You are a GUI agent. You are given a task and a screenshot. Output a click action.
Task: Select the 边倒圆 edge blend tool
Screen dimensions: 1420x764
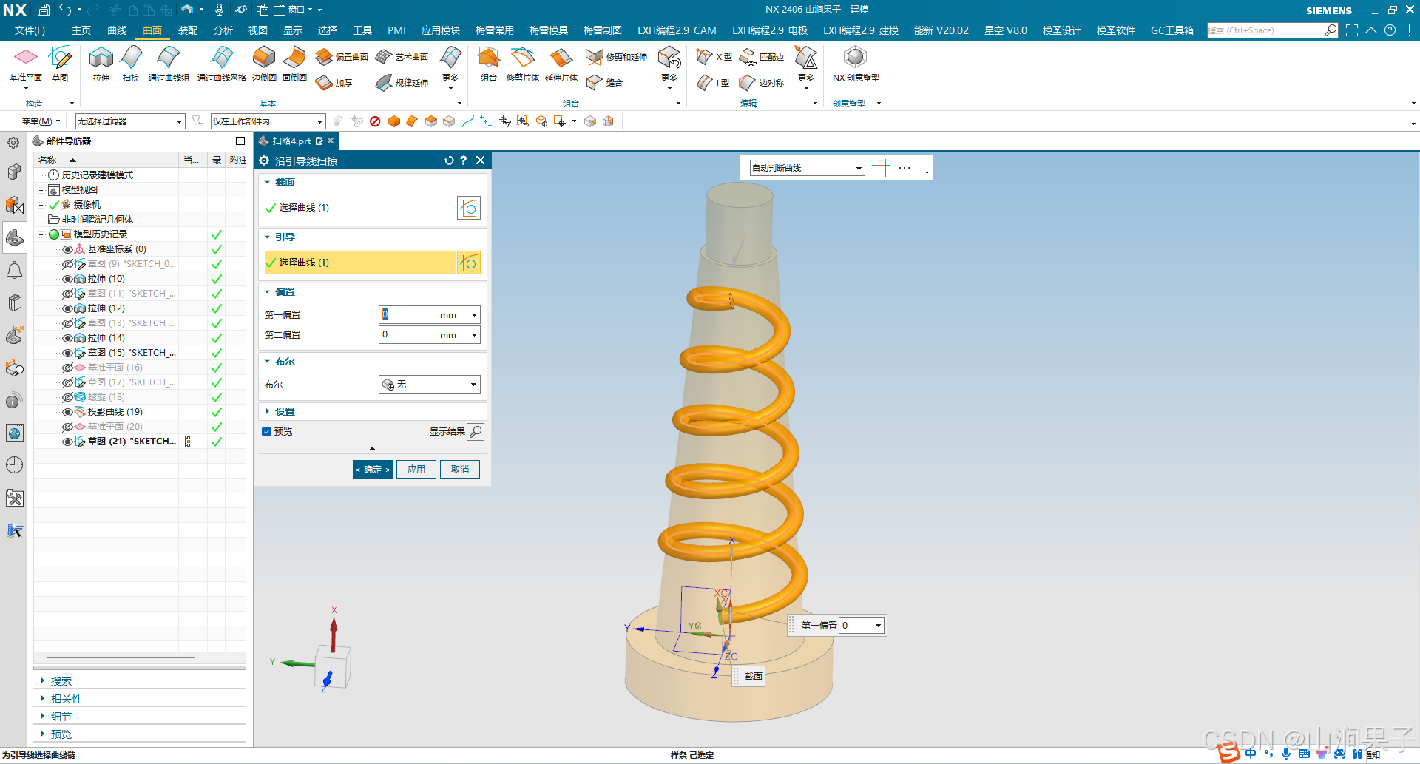(264, 64)
